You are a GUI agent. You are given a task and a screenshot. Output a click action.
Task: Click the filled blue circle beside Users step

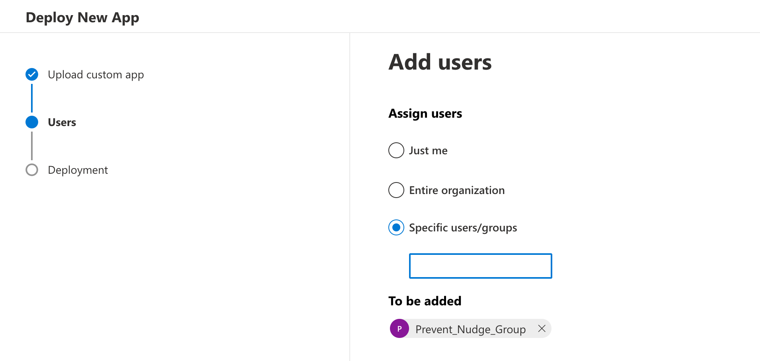31,122
